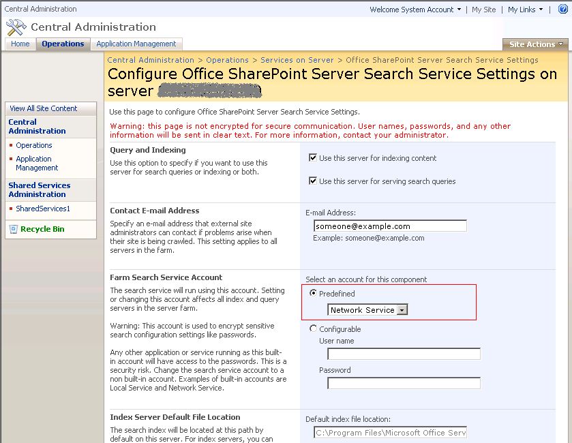Click the Example: someone@example.com hint text
This screenshot has width=572, height=443.
pyautogui.click(x=368, y=238)
